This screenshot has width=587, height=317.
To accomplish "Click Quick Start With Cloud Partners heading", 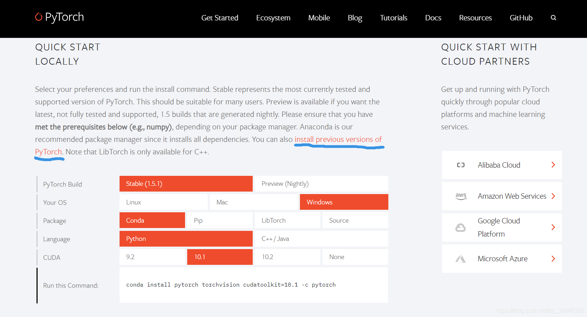I will pos(489,54).
